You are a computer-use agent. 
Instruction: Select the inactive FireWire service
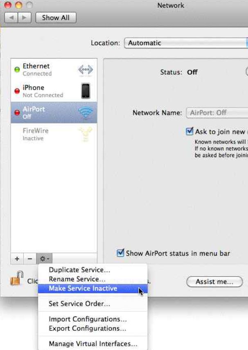coord(54,134)
